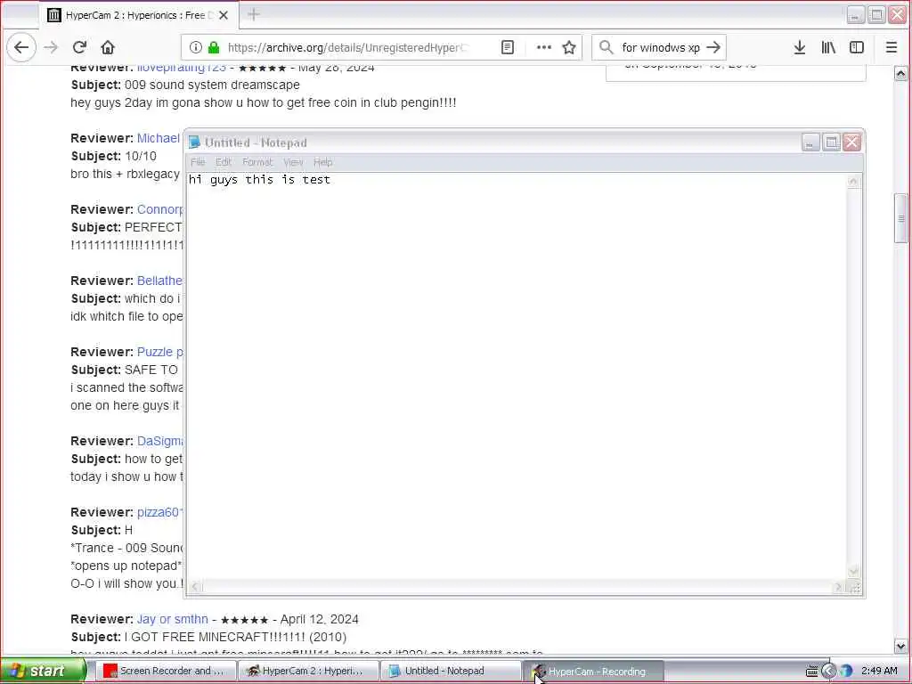Screen dimensions: 912x684
Task: Open Notepad File menu
Action: (x=198, y=162)
